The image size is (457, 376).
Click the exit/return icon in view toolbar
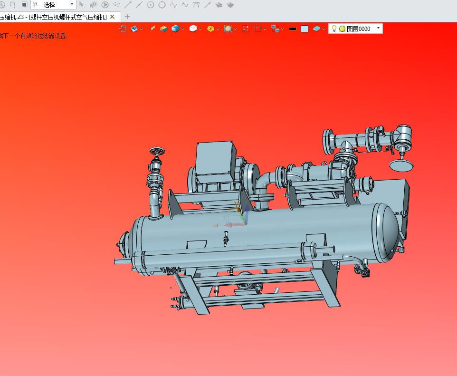coord(123,29)
